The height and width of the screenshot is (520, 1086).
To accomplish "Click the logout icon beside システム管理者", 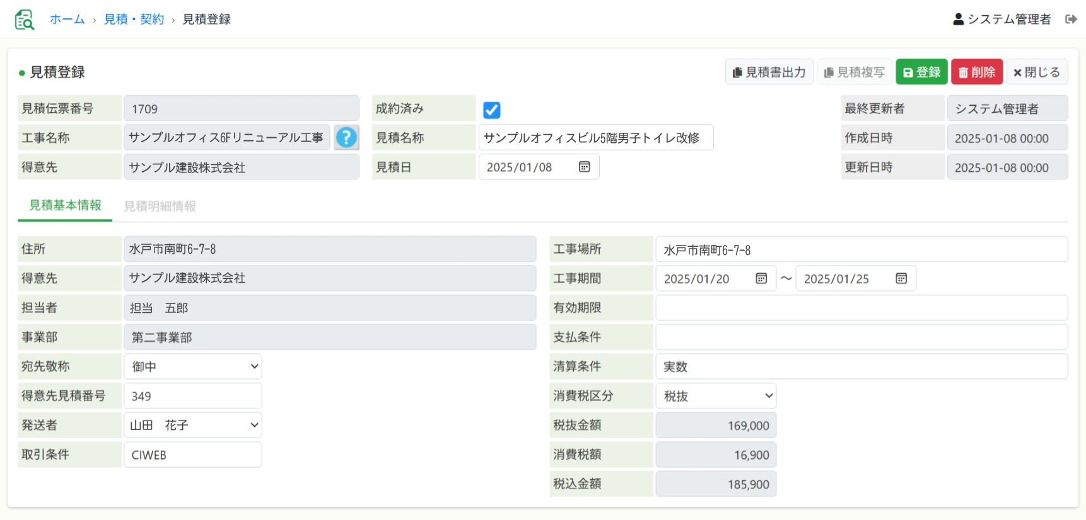I will [x=1070, y=20].
